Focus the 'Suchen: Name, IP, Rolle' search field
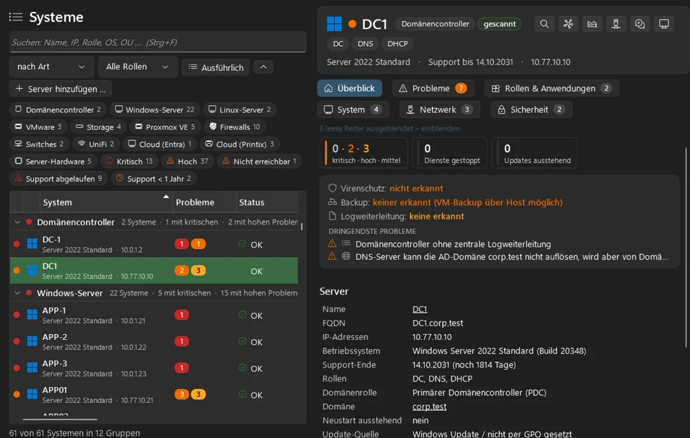The width and height of the screenshot is (690, 438). tap(157, 42)
